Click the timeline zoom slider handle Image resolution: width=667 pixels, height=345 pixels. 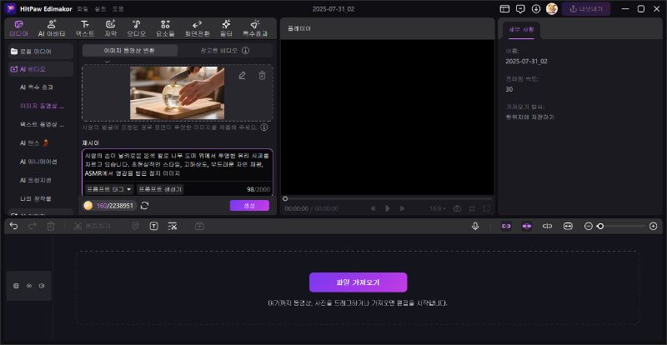(x=600, y=227)
